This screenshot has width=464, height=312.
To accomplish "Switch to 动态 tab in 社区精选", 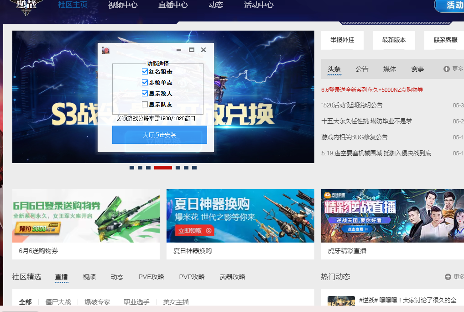I will 117,277.
